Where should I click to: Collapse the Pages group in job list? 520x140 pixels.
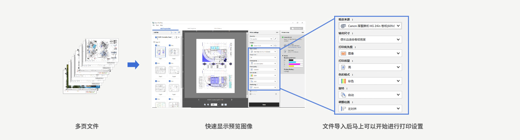[x=154, y=42]
